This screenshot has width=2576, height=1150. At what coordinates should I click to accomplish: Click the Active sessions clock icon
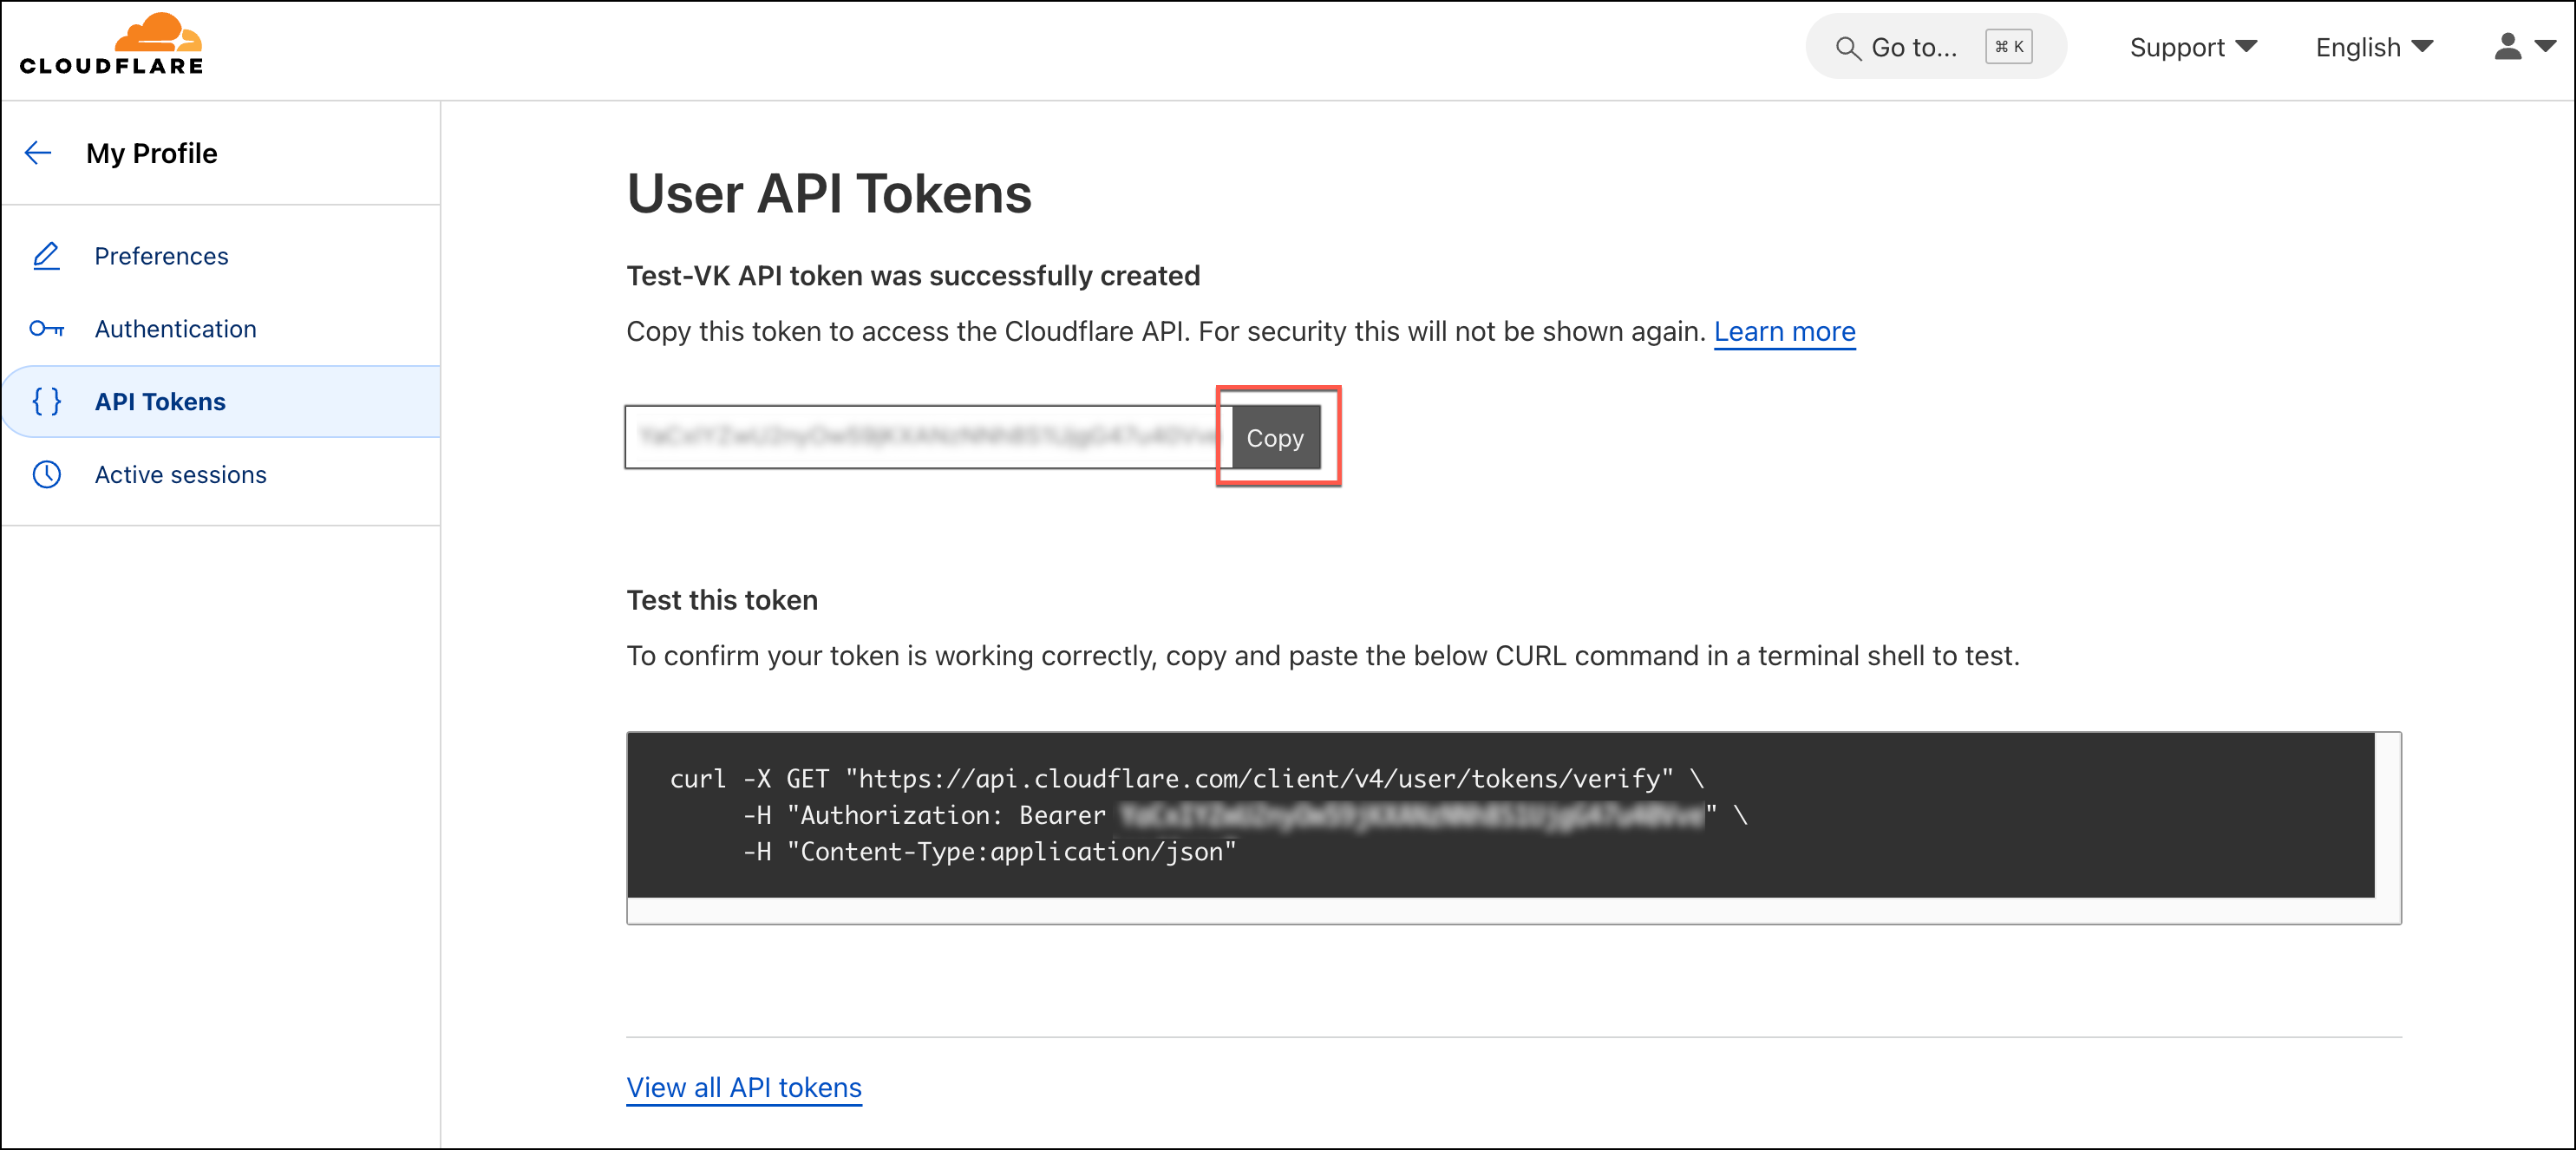coord(46,475)
